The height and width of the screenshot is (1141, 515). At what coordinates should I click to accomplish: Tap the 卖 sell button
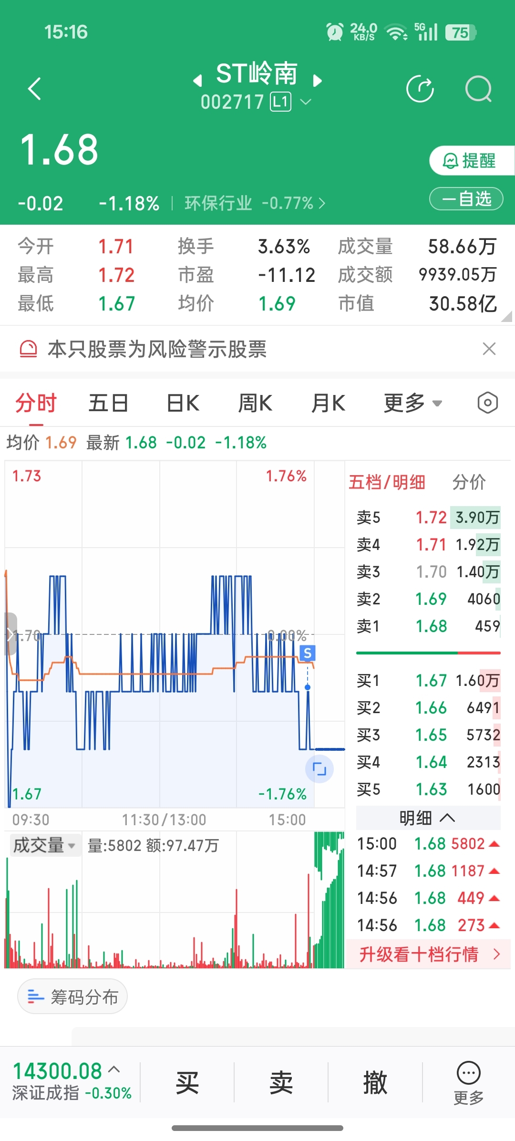(281, 1082)
